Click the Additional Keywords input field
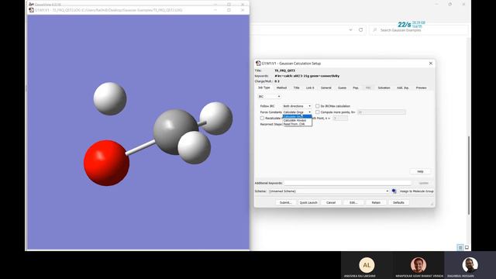The image size is (496, 279). tap(347, 183)
